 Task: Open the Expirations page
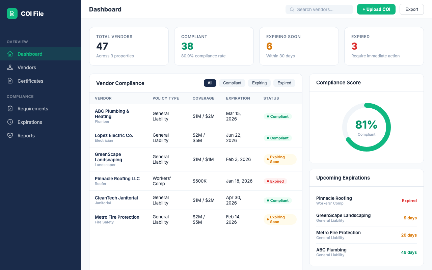pyautogui.click(x=40, y=122)
